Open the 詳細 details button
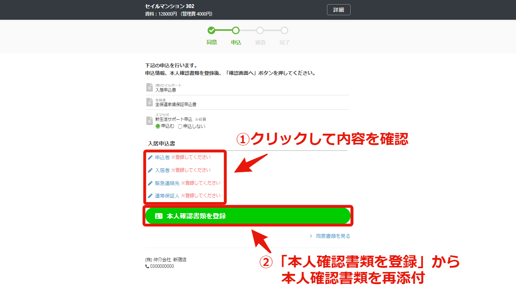The height and width of the screenshot is (302, 516). (338, 10)
